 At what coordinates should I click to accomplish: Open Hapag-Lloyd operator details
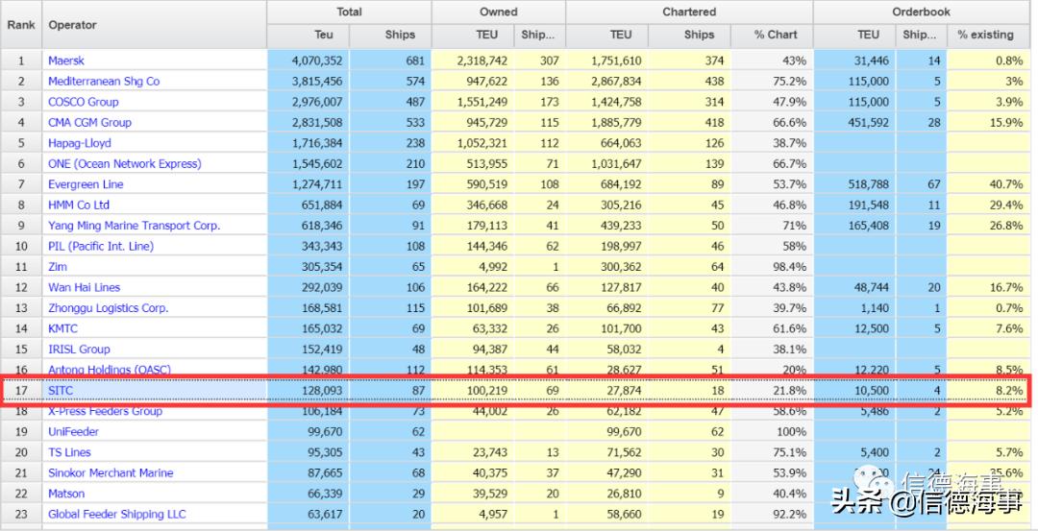(79, 143)
